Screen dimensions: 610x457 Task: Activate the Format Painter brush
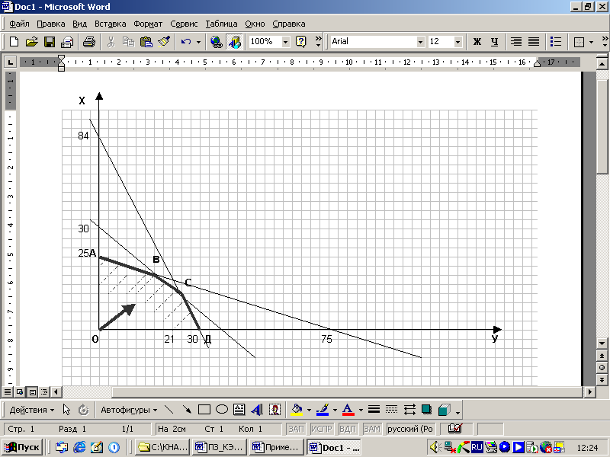(x=164, y=42)
